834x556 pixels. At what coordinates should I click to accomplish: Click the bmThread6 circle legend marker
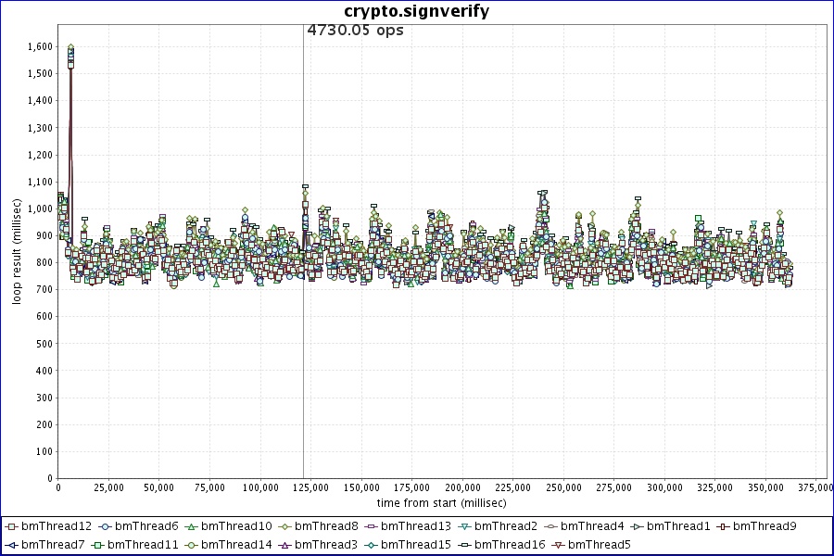point(104,526)
